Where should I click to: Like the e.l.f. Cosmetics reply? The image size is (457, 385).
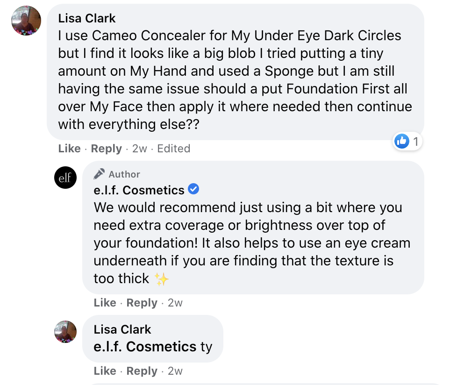click(x=105, y=302)
